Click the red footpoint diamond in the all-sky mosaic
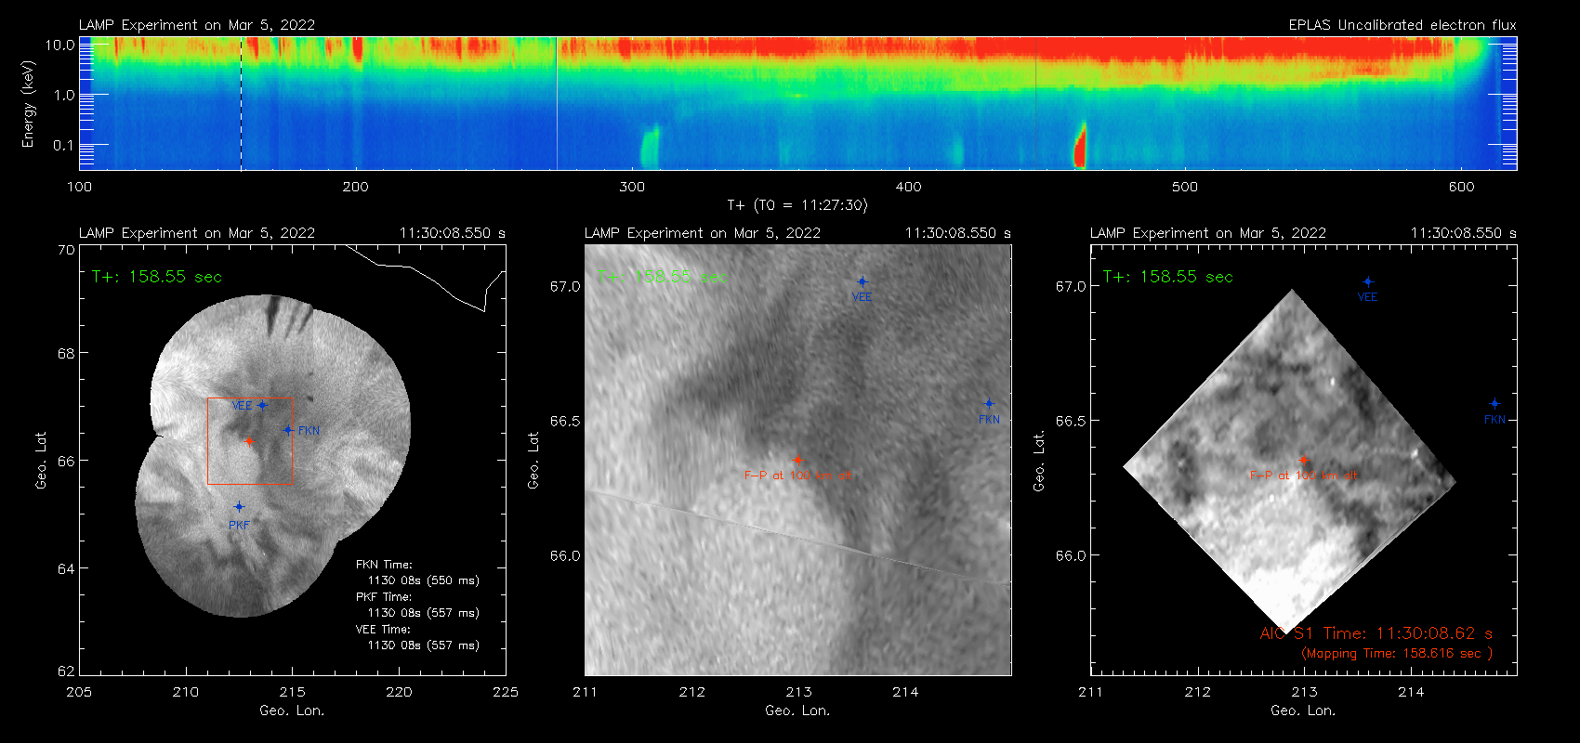This screenshot has width=1580, height=743. pyautogui.click(x=249, y=441)
